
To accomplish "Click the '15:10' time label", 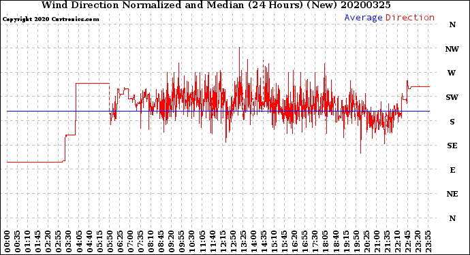I will [275, 241].
